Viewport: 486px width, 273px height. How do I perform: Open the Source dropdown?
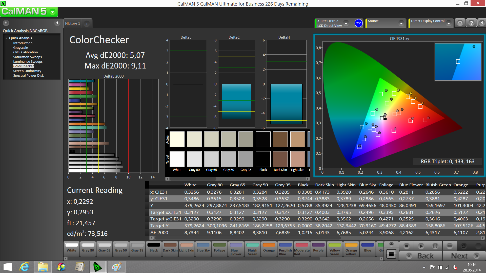pos(401,23)
